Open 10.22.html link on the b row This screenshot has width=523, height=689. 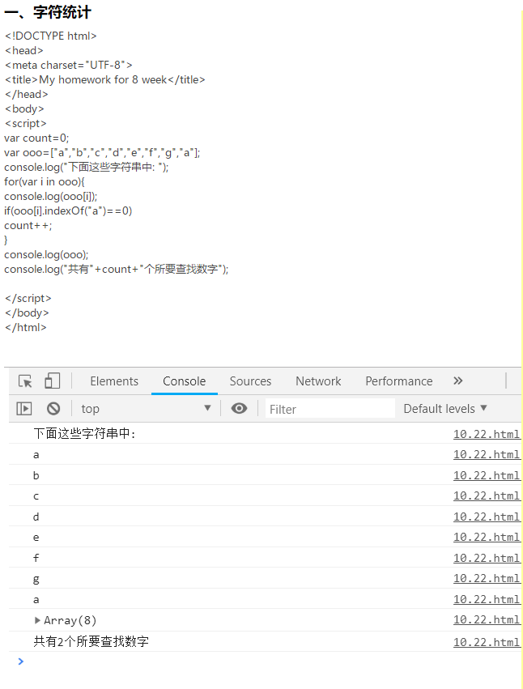(x=487, y=475)
